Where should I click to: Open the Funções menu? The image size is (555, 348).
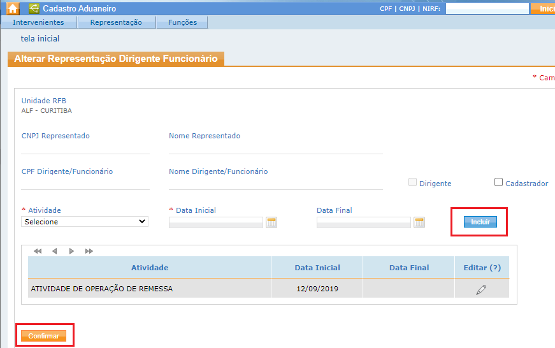pyautogui.click(x=182, y=22)
